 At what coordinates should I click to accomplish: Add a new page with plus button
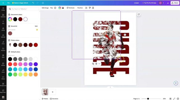click(53, 92)
